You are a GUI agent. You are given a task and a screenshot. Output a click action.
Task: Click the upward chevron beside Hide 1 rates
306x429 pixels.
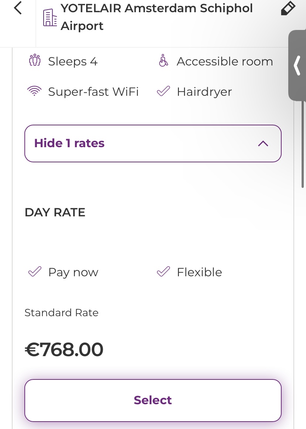tap(263, 143)
